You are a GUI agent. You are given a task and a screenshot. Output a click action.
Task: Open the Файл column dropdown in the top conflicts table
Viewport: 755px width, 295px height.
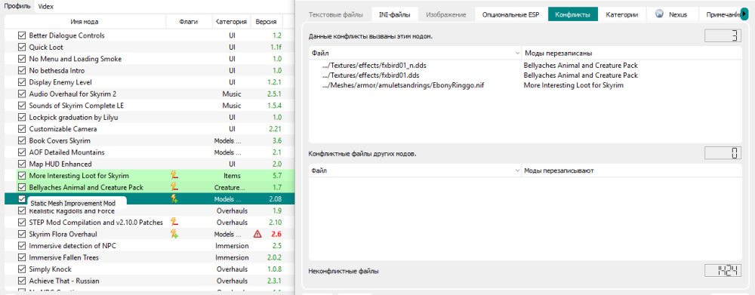(x=517, y=53)
